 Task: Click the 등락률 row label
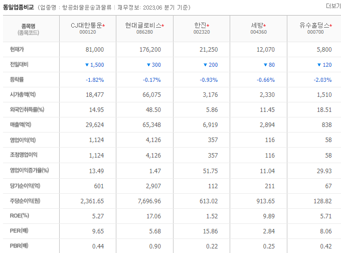click(x=17, y=79)
